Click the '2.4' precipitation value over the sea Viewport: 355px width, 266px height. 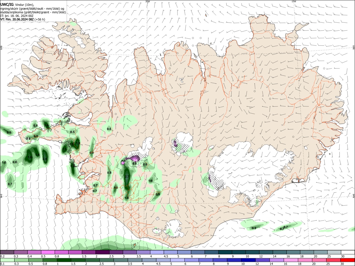(x=45, y=159)
